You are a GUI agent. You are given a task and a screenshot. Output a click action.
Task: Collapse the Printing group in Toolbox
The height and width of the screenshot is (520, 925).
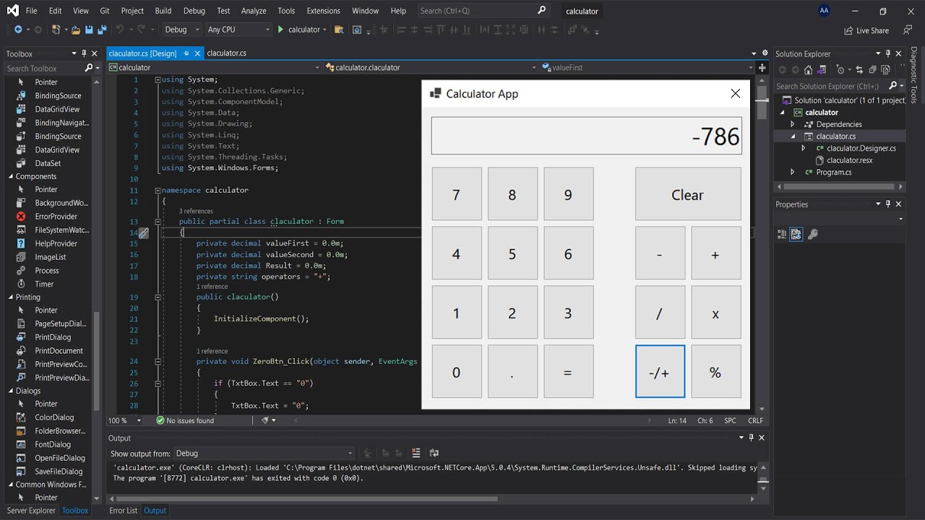point(11,297)
